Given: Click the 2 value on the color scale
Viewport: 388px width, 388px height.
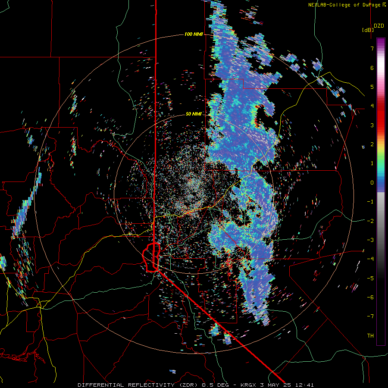Looking at the screenshot, I should point(372,144).
